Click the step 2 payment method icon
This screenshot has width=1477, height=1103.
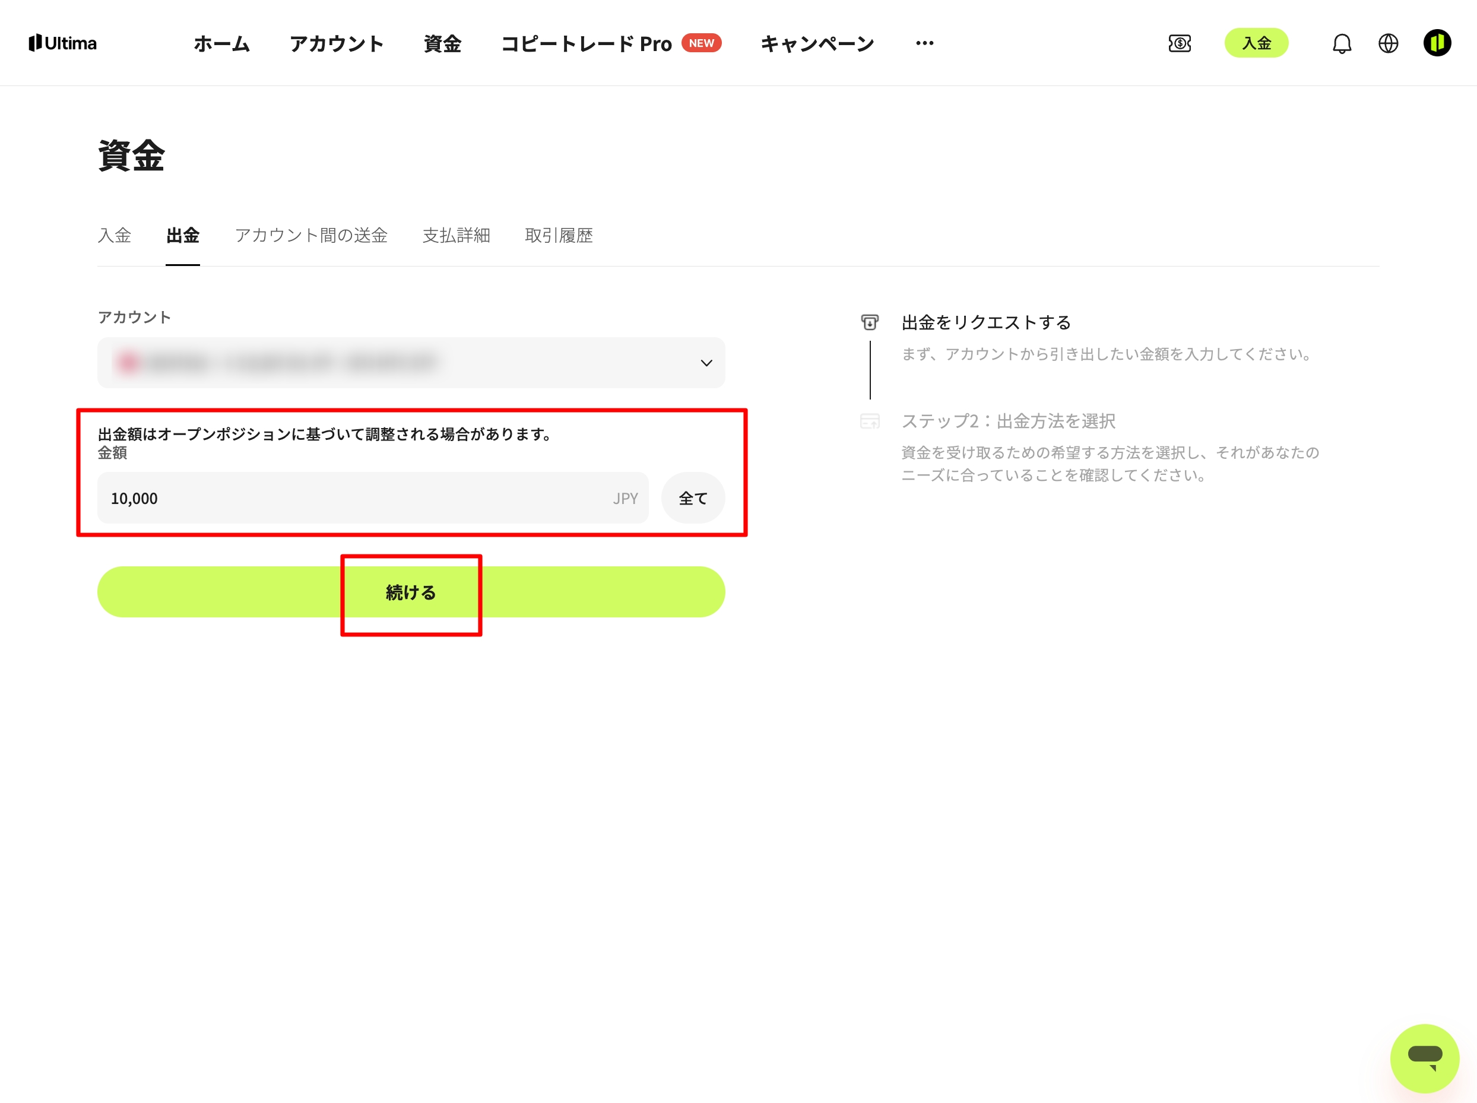[x=869, y=421]
